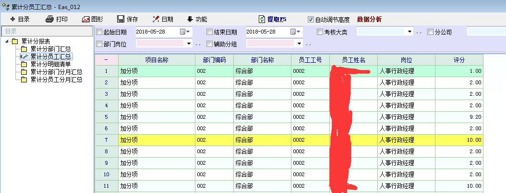506x193 pixels.
Task: Disable the 自动调节高度 checkbox
Action: tap(311, 20)
